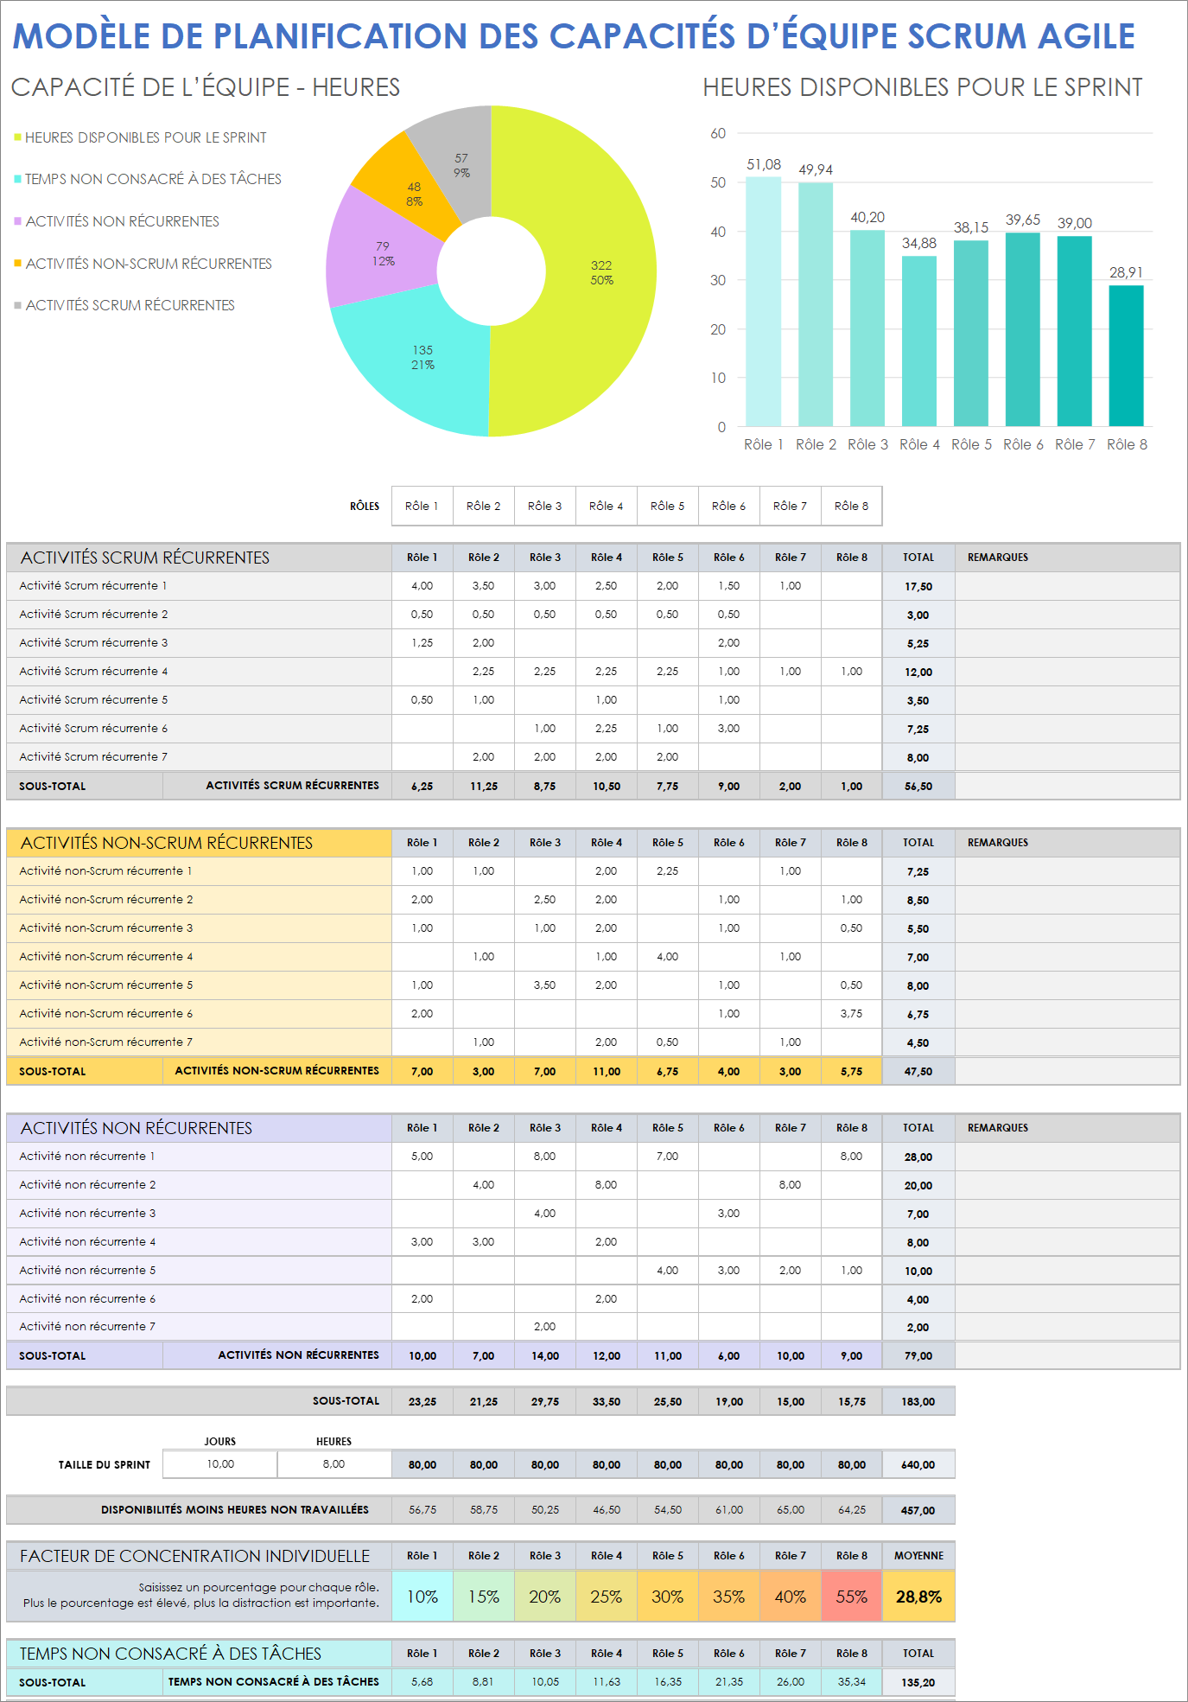Select the bottom TEMPS NON CONSACRÉ À DES TÂCHES table header
This screenshot has width=1188, height=1702.
point(199,1654)
